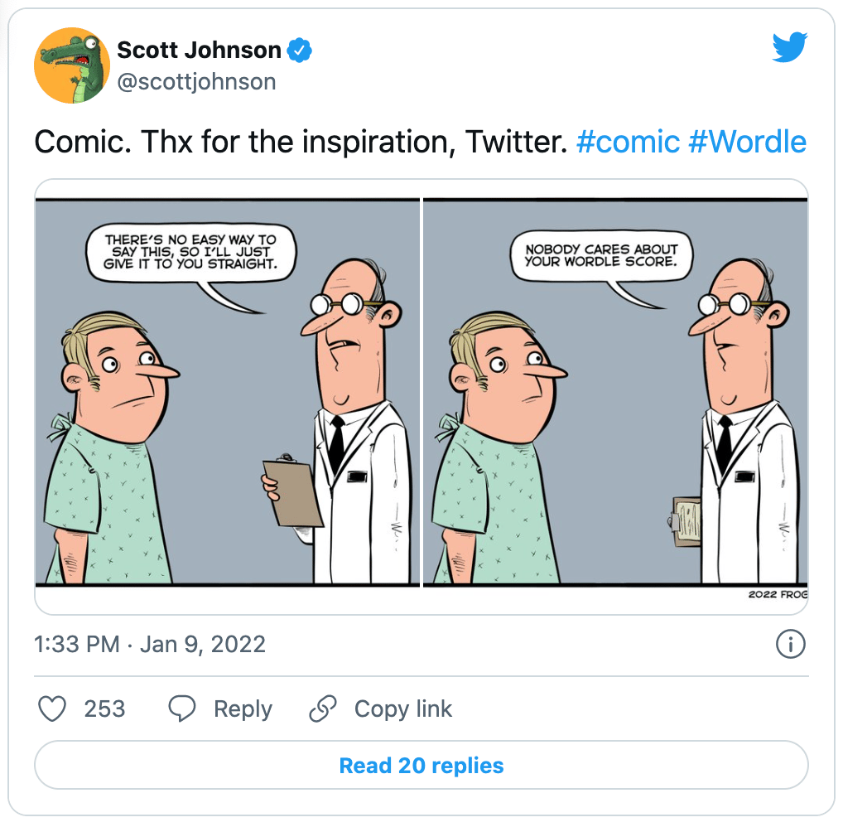The width and height of the screenshot is (843, 827).
Task: Click the 253 likes count
Action: (x=104, y=709)
